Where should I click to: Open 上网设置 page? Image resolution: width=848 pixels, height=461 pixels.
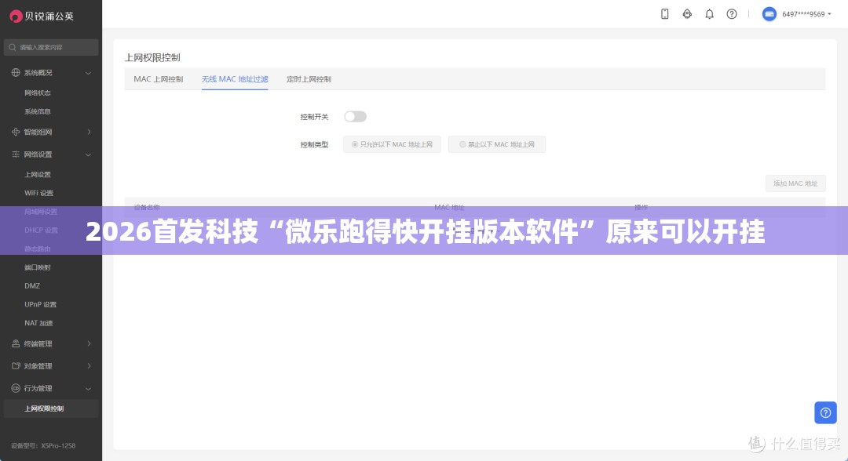tap(38, 175)
